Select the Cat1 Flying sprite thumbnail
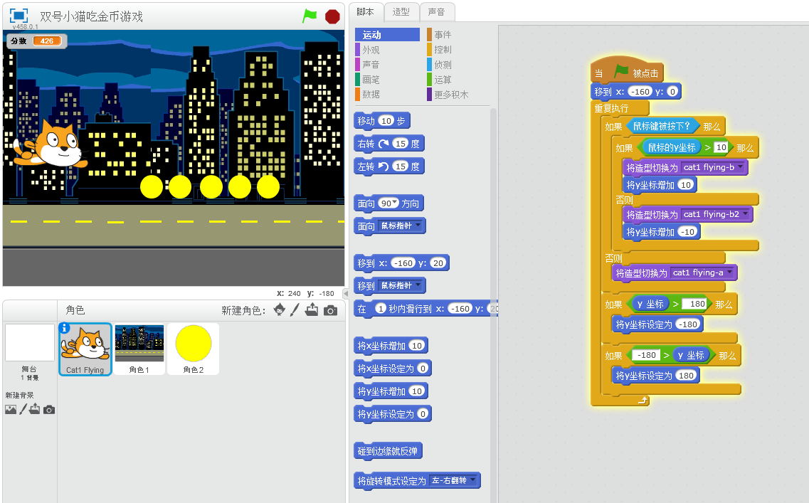809x503 pixels. (85, 349)
